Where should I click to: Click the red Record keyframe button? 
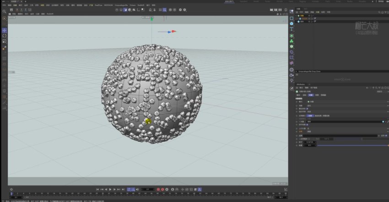point(158,189)
